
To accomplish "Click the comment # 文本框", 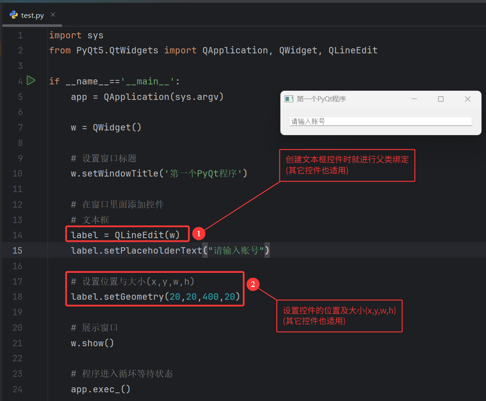I will coord(90,220).
